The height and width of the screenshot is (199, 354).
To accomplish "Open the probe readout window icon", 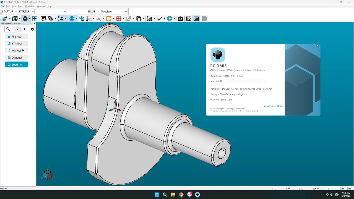I will [x=189, y=19].
